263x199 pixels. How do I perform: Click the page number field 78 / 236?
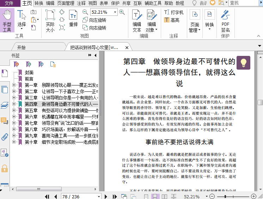75,196
